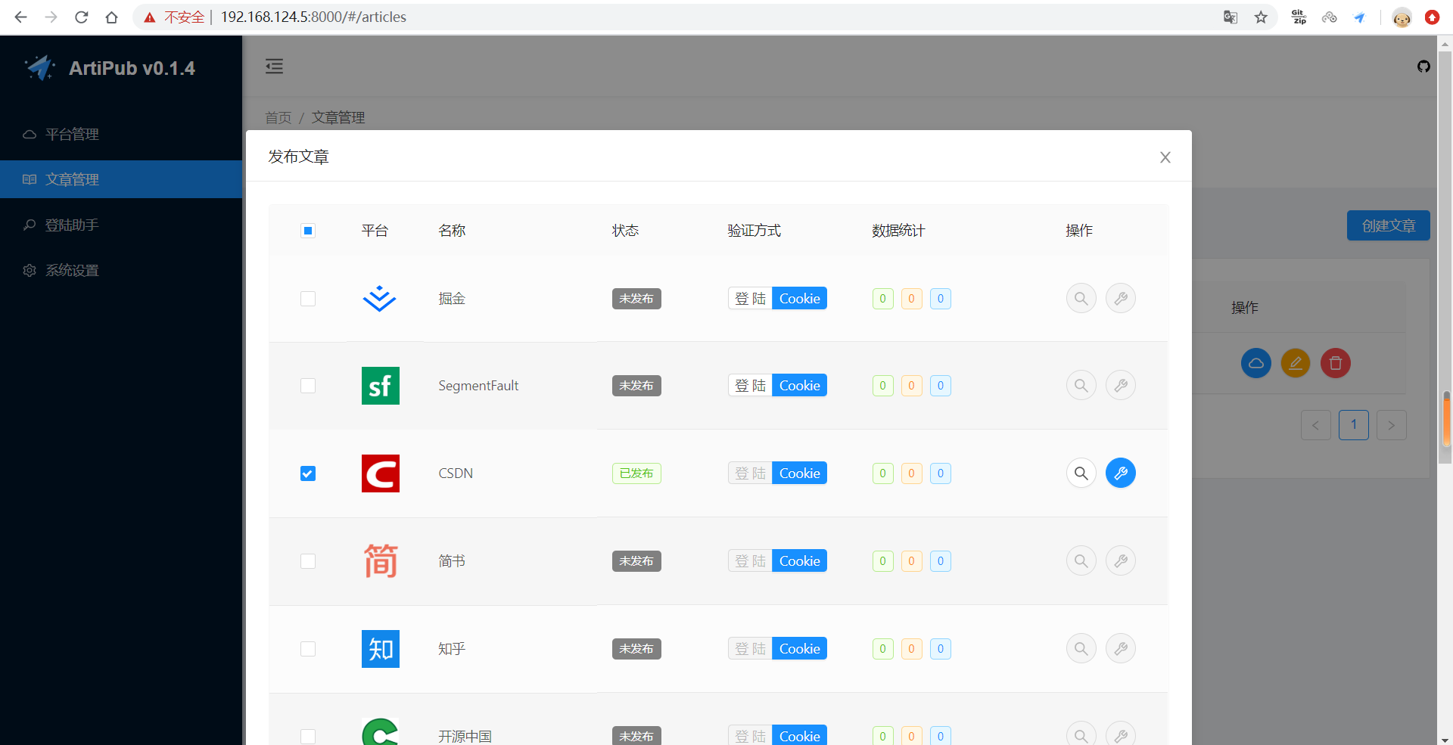Click the 掘金 platform logo
This screenshot has width=1453, height=745.
380,299
